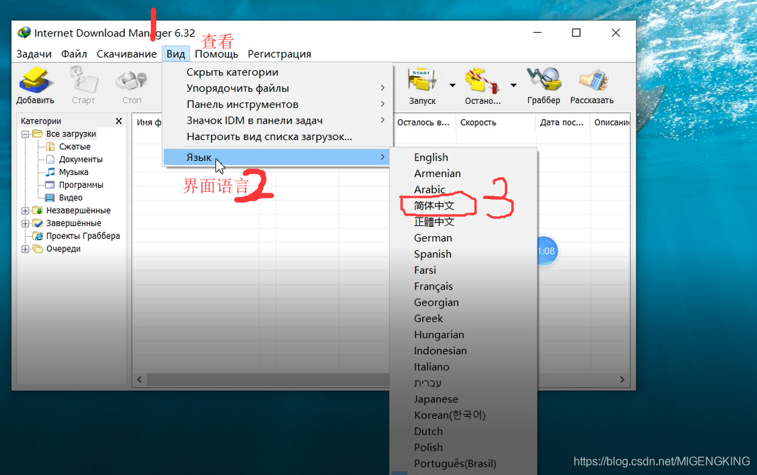Select Spanish language

click(433, 254)
